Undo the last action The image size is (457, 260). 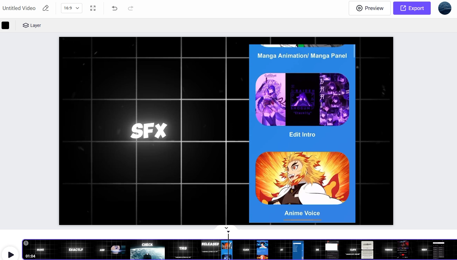tap(114, 8)
